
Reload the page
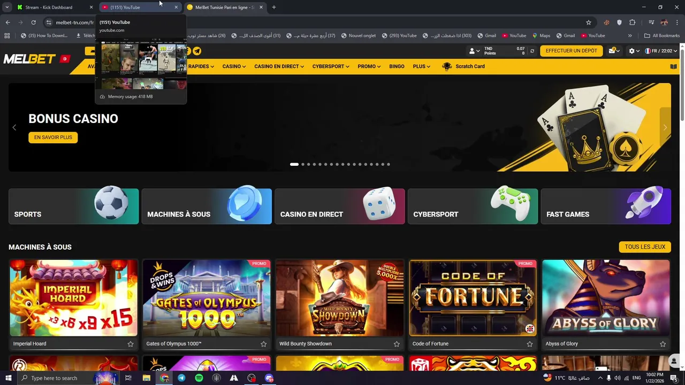click(33, 22)
